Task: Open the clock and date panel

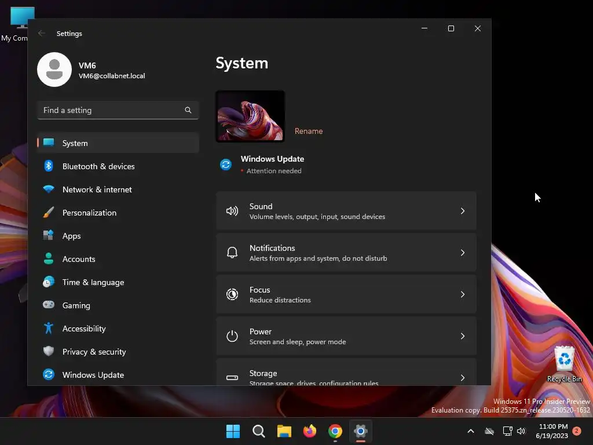Action: 552,431
